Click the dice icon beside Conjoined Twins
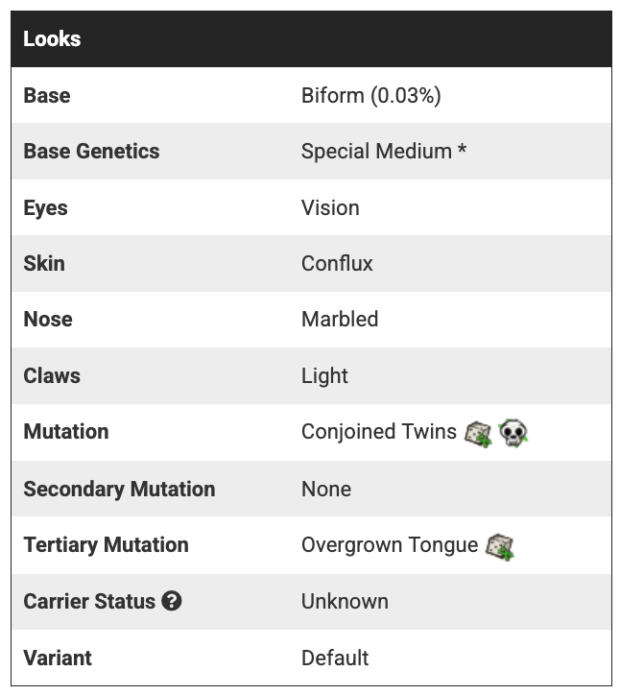 478,433
